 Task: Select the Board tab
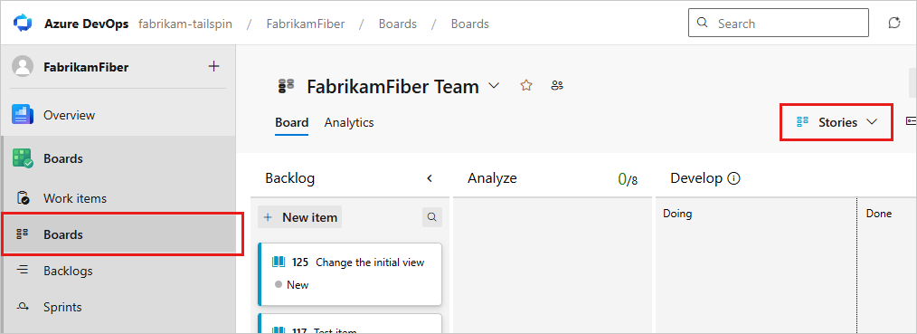(292, 122)
